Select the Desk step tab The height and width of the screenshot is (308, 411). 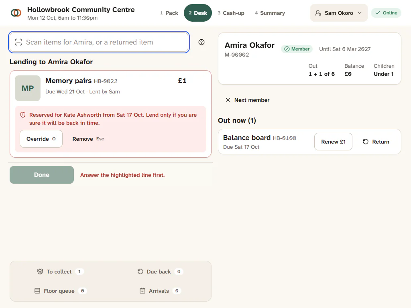[x=198, y=13]
